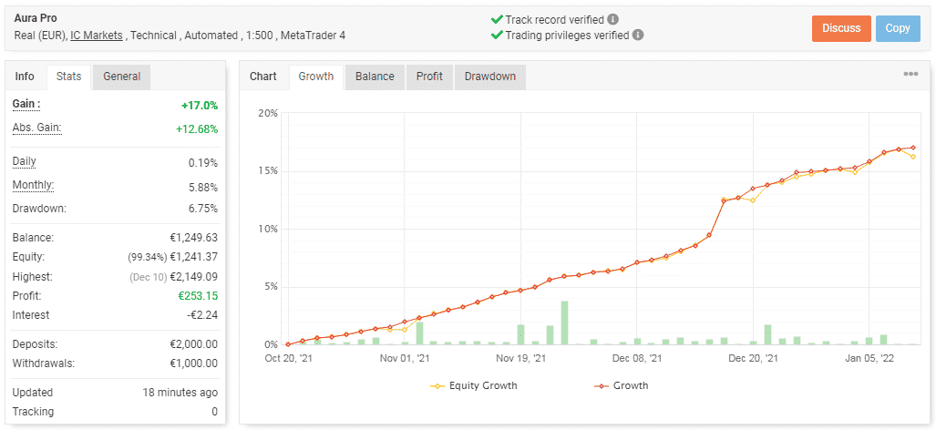Toggle Equity Growth series in legend

[x=474, y=385]
